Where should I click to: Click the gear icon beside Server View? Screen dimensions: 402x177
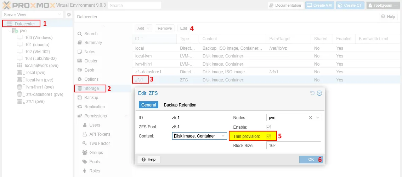coord(69,15)
